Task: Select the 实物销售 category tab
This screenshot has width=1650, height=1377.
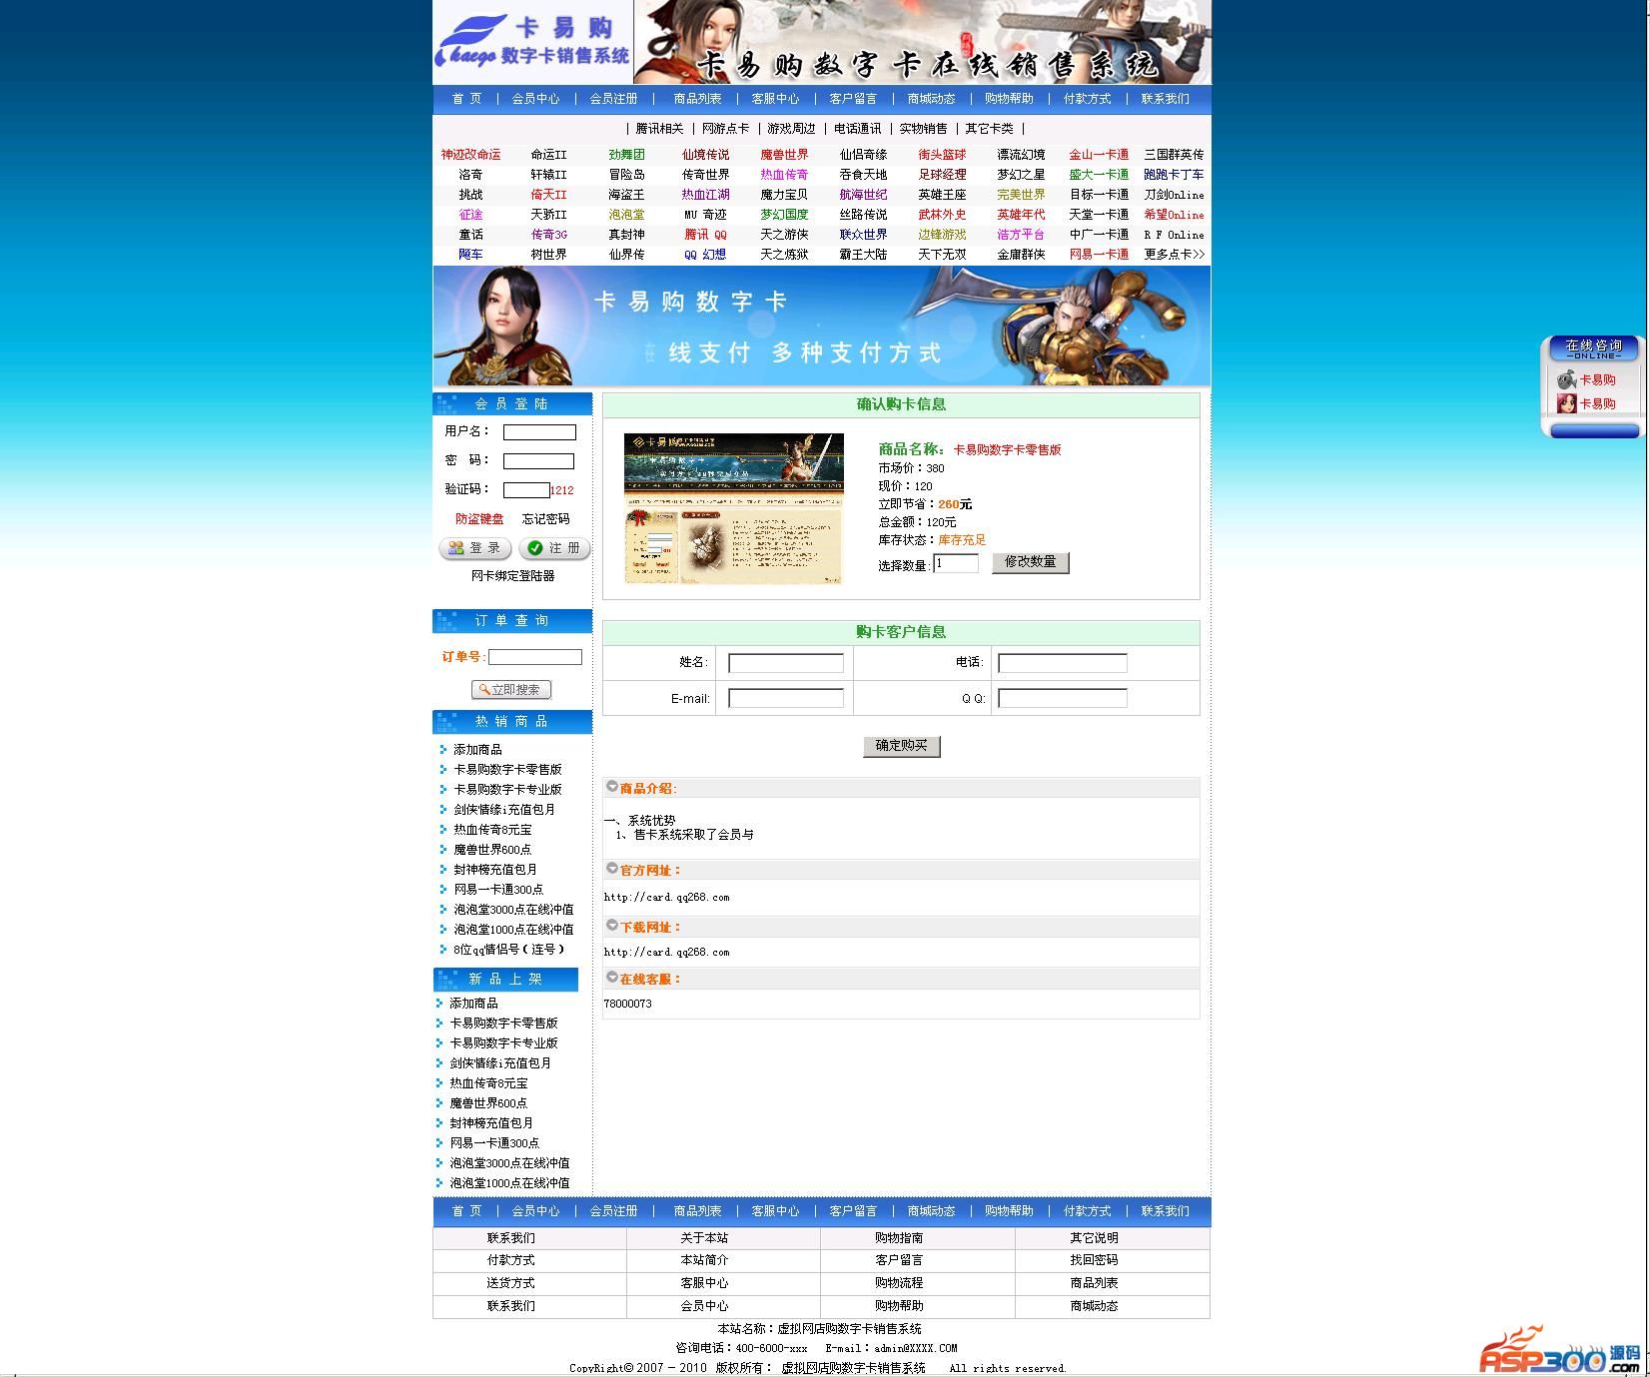Action: [924, 129]
